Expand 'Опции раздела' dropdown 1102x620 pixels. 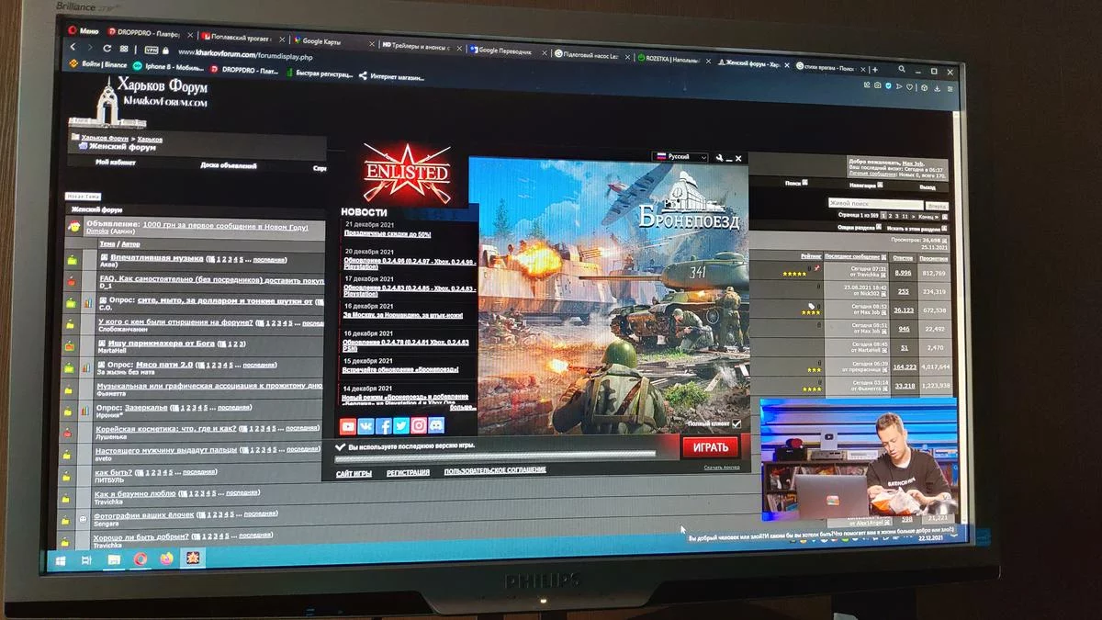(x=859, y=226)
